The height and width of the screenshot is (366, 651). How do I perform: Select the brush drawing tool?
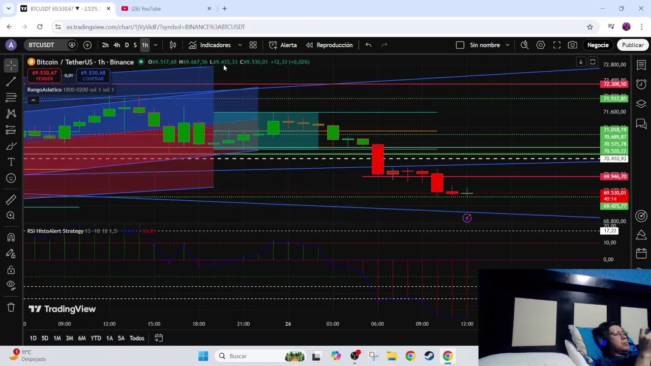click(11, 146)
